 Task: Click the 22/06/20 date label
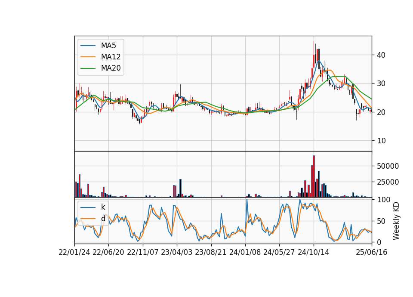click(108, 252)
